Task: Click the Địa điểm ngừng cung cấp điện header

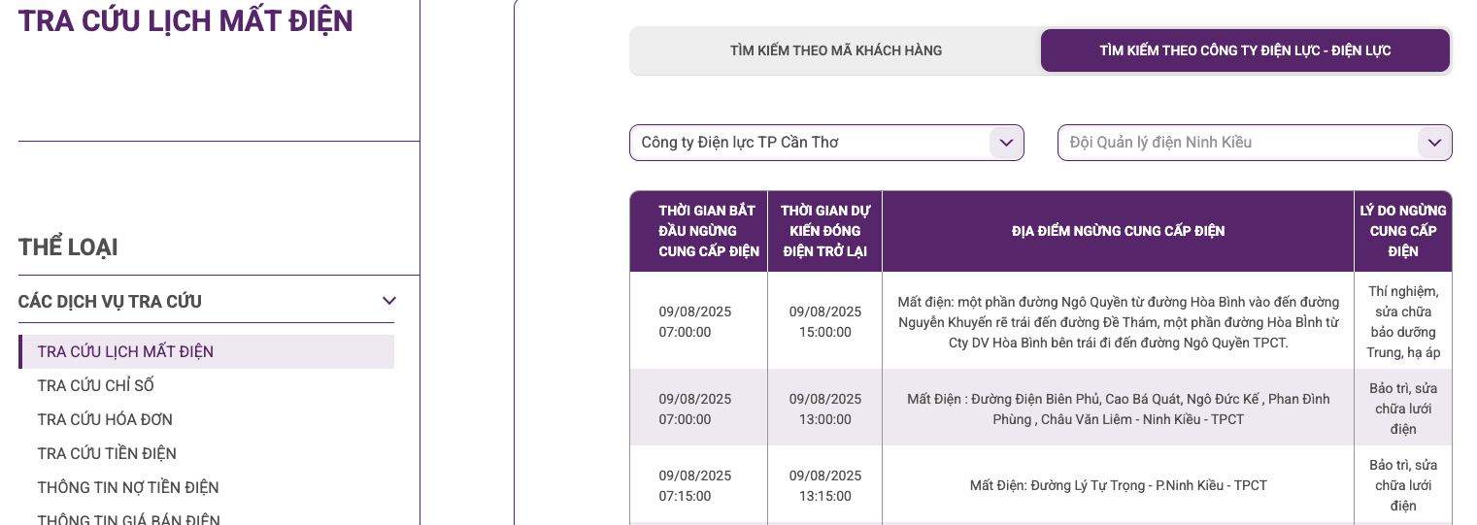Action: 1118,231
